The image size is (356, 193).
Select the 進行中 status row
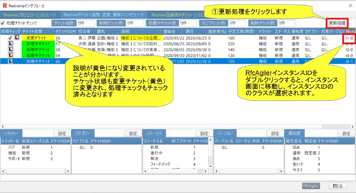click(175, 153)
